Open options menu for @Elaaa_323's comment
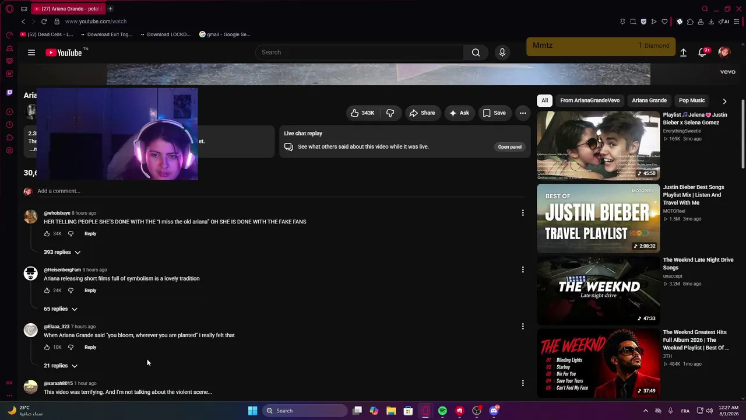This screenshot has width=746, height=420. coord(523,326)
